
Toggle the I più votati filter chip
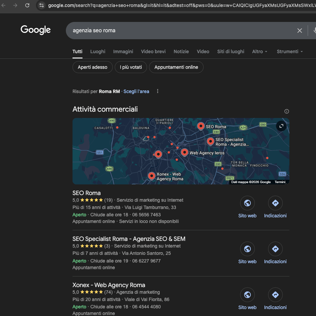click(131, 67)
